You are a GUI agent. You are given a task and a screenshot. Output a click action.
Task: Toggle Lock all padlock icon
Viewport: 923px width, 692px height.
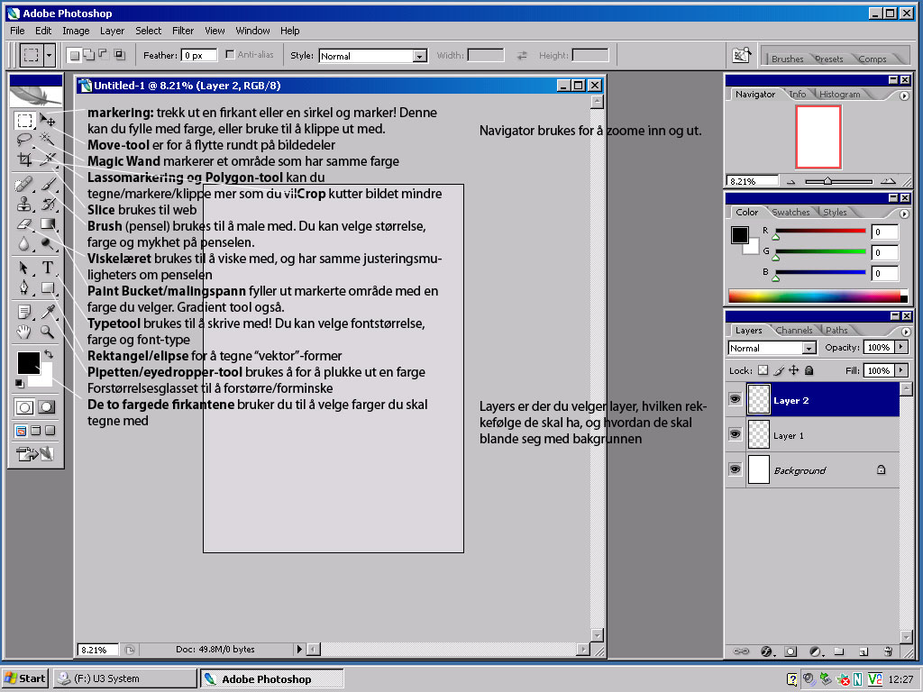[809, 370]
